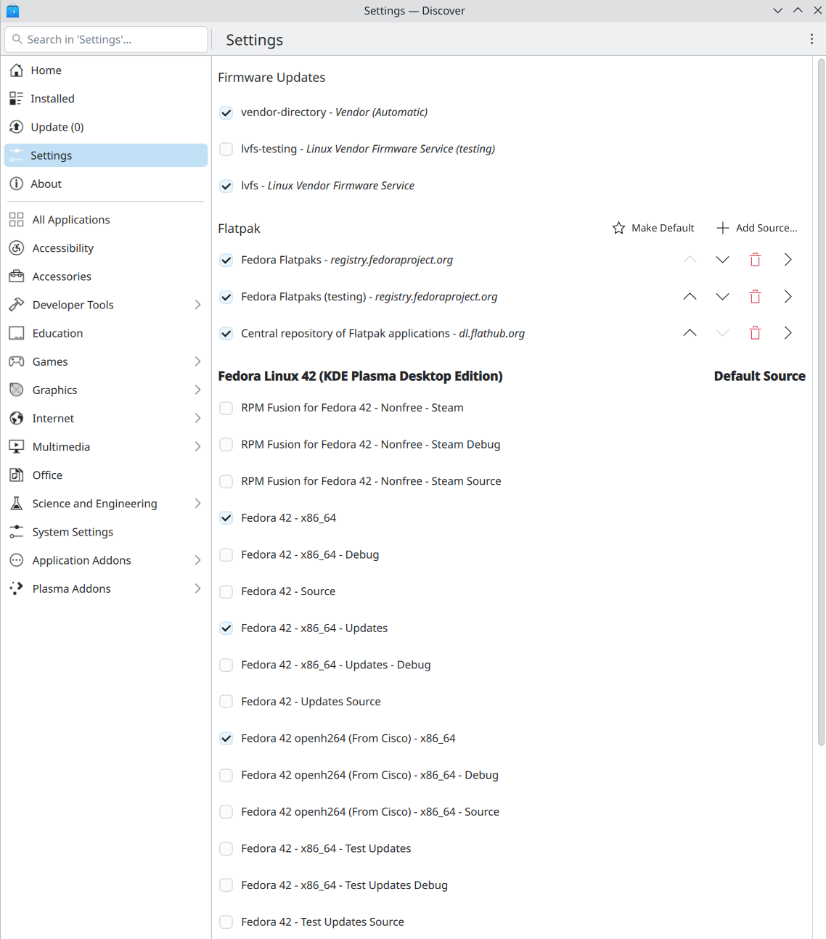Click the Home icon in sidebar

16,70
